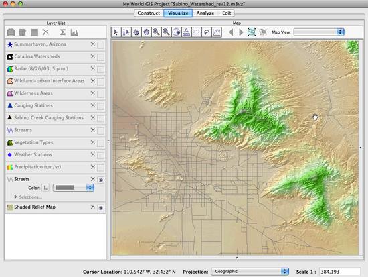Select the rectangle selection tool
The image size is (368, 277).
point(197,32)
